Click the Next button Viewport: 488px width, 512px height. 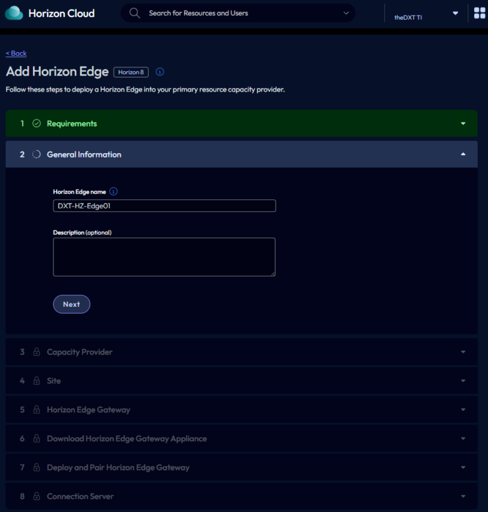[x=72, y=304]
